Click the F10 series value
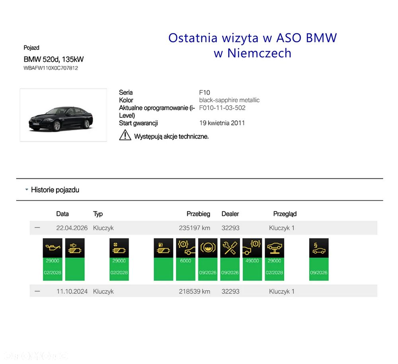This screenshot has width=398, height=364. (205, 92)
